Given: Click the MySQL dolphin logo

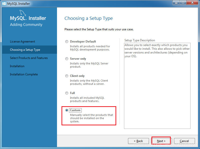Looking at the screenshot, I should [23, 13].
